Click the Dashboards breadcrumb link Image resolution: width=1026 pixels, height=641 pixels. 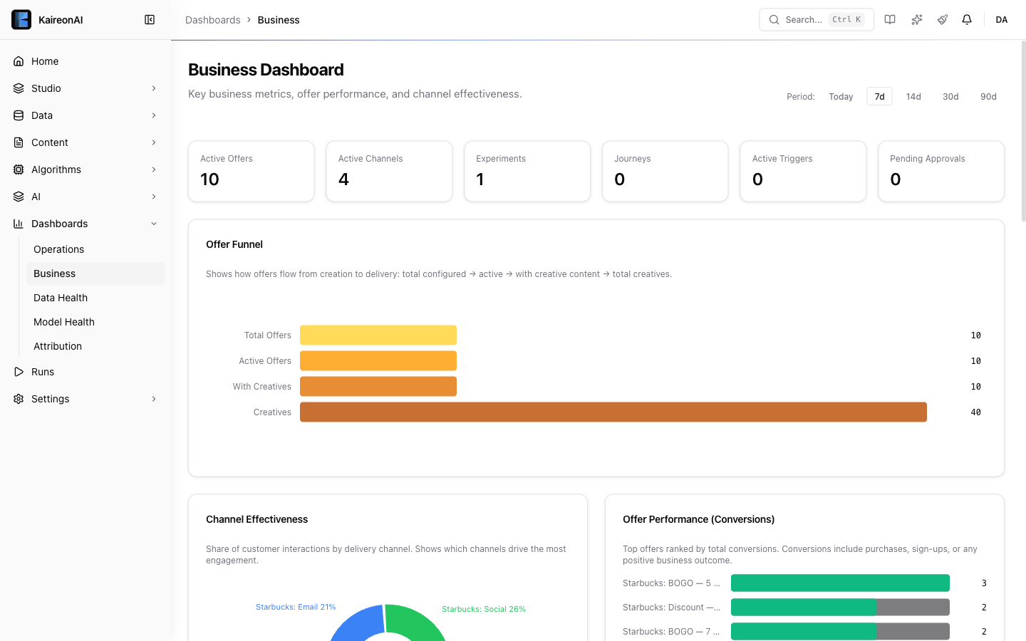212,20
